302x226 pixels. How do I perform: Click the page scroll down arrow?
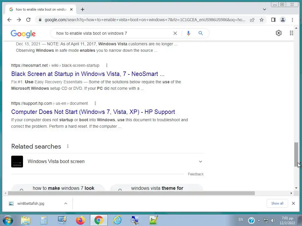[x=296, y=188]
